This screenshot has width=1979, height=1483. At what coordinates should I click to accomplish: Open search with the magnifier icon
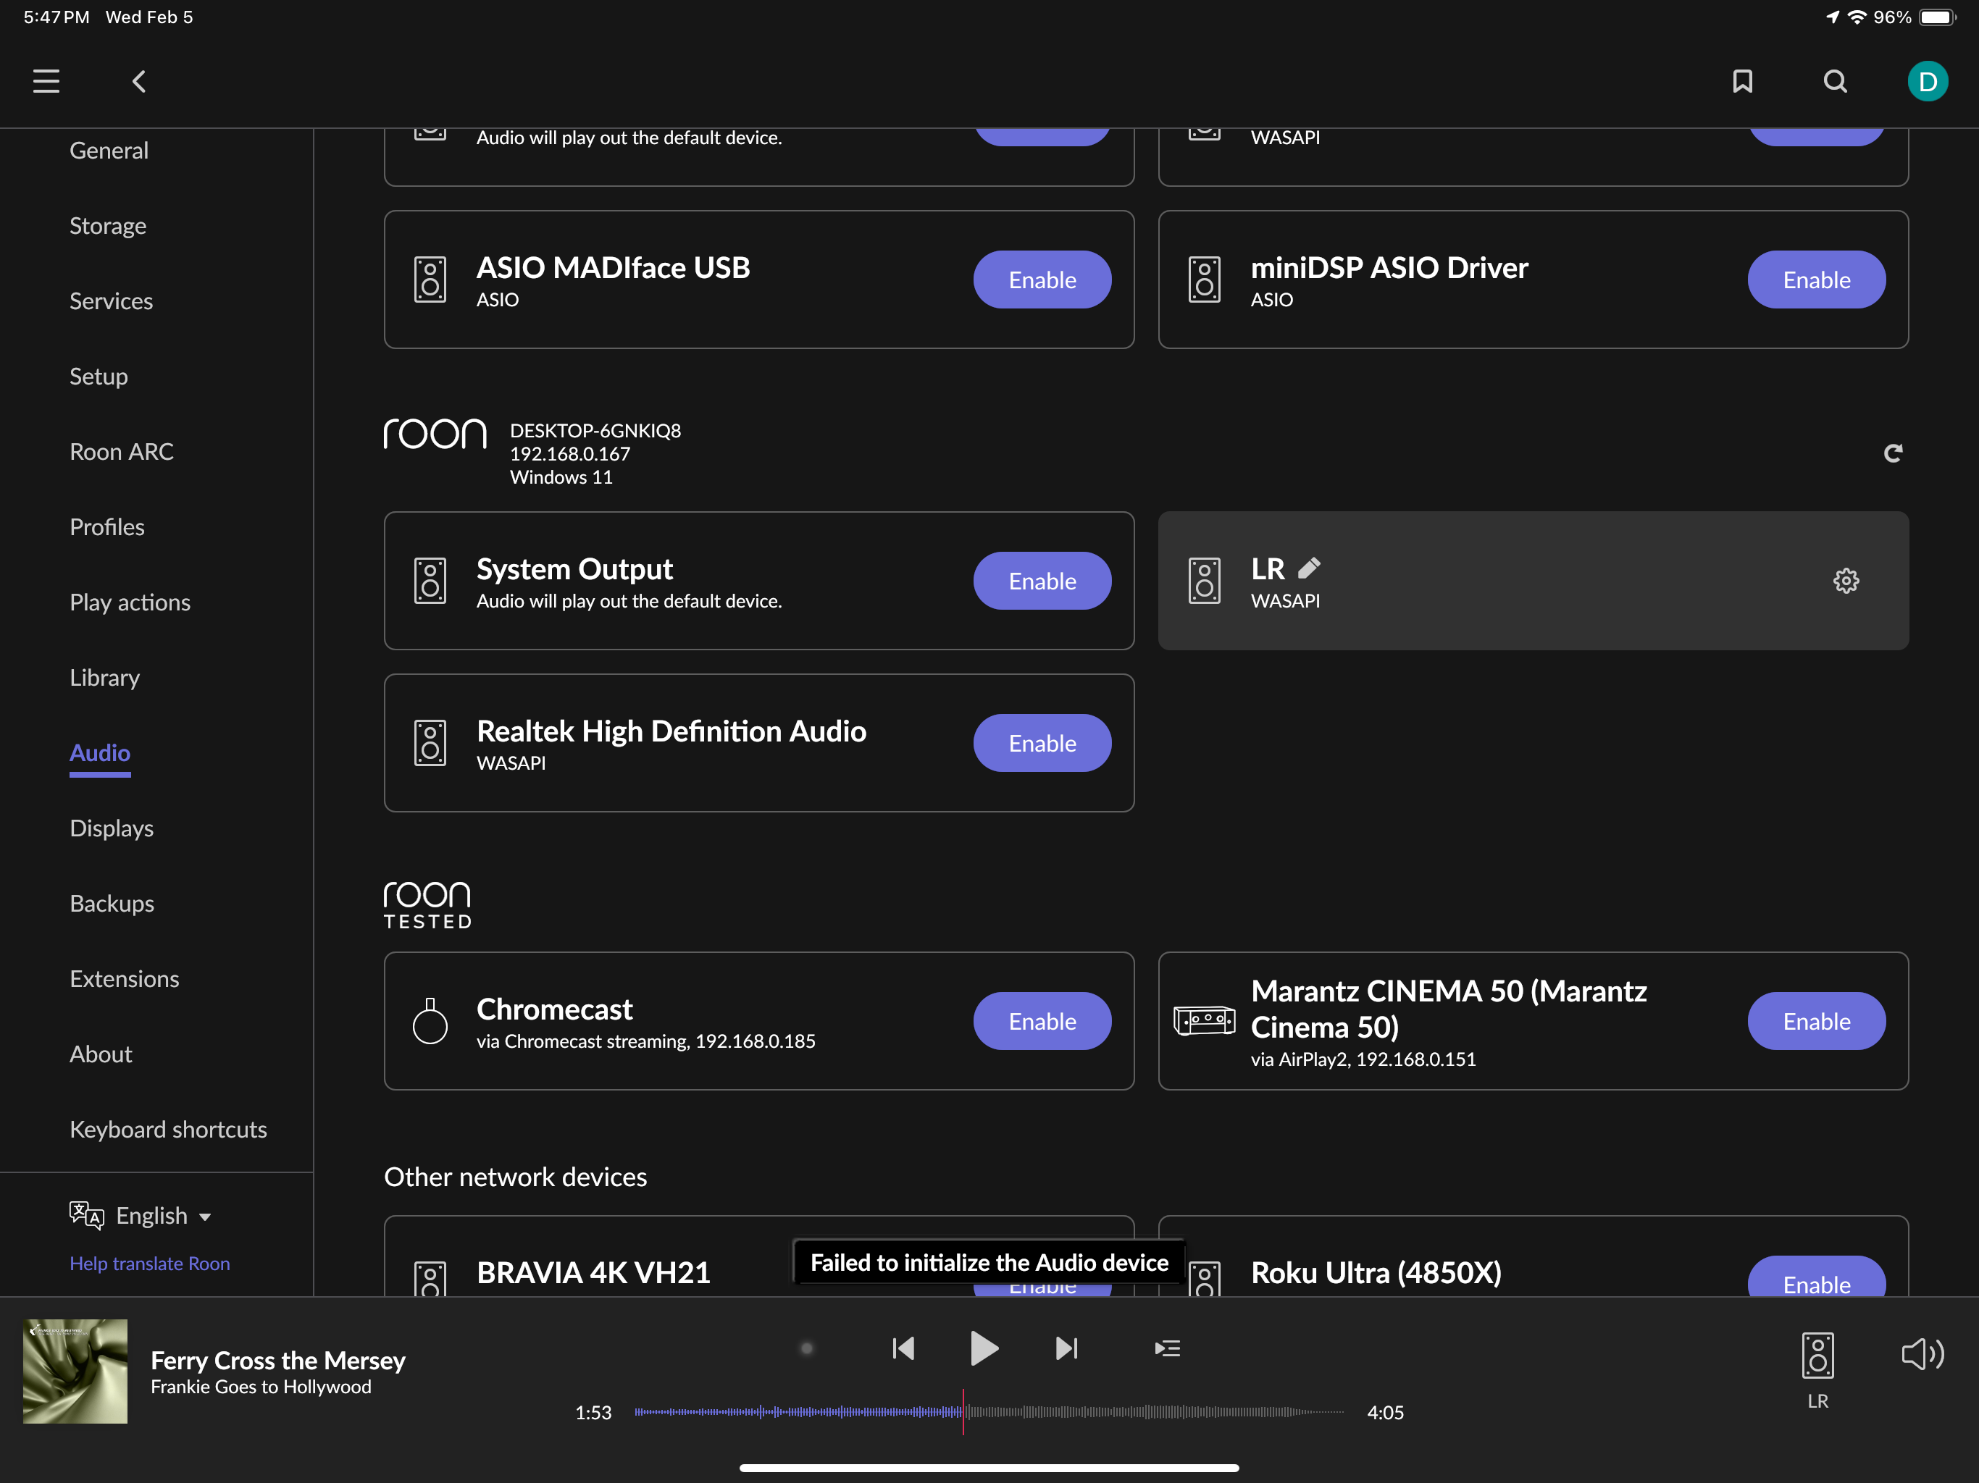point(1834,81)
